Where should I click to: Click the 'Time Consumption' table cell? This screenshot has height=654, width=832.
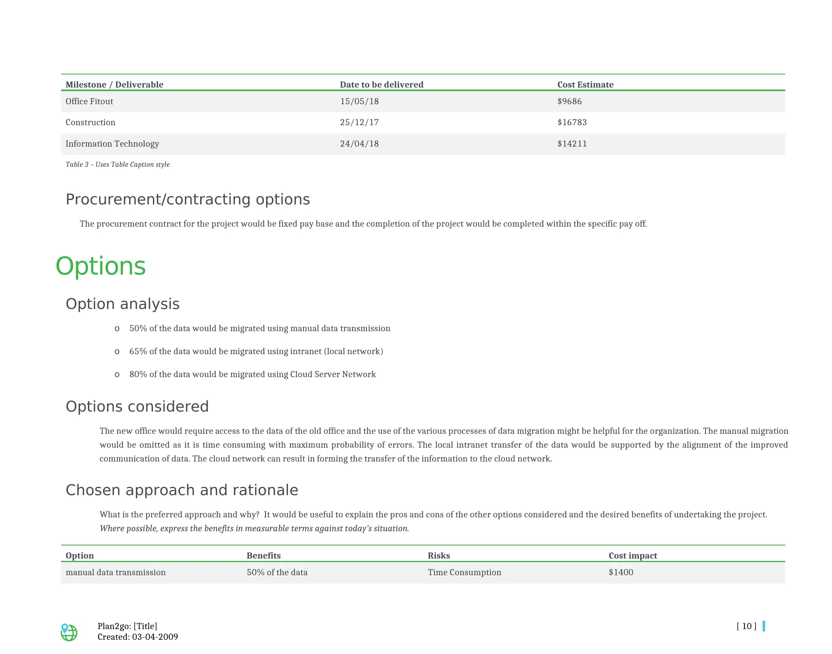point(464,572)
